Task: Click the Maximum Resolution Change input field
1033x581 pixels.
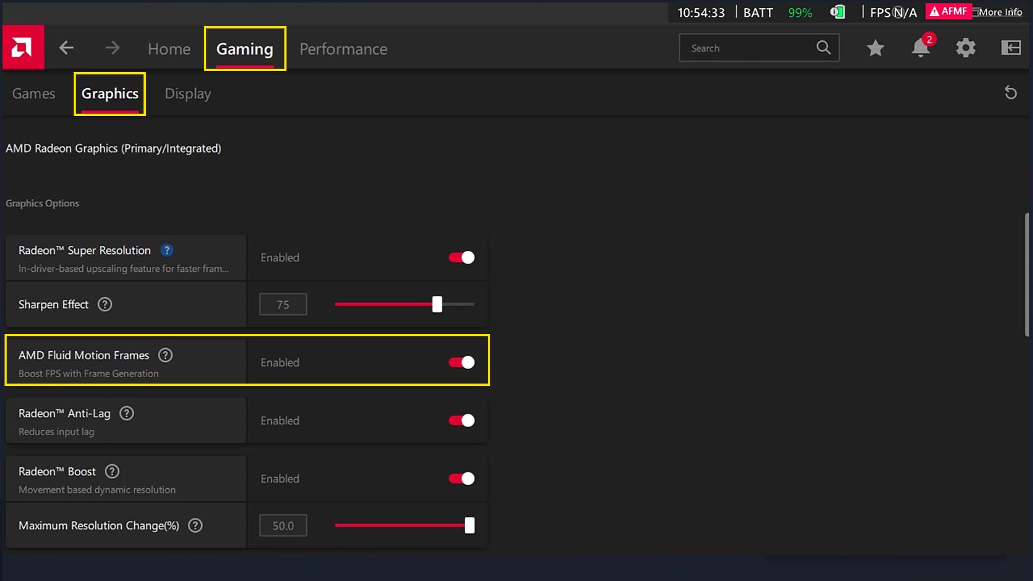Action: tap(282, 525)
